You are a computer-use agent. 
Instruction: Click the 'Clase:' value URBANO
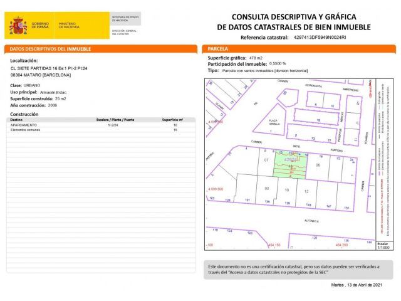pos(32,85)
